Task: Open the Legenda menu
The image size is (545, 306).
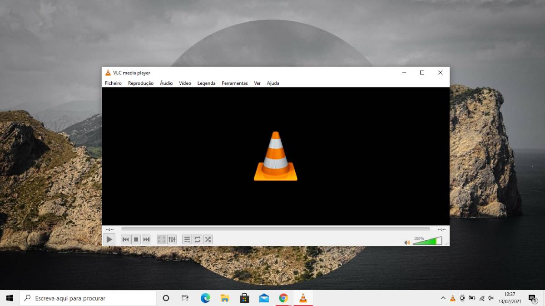Action: [206, 83]
